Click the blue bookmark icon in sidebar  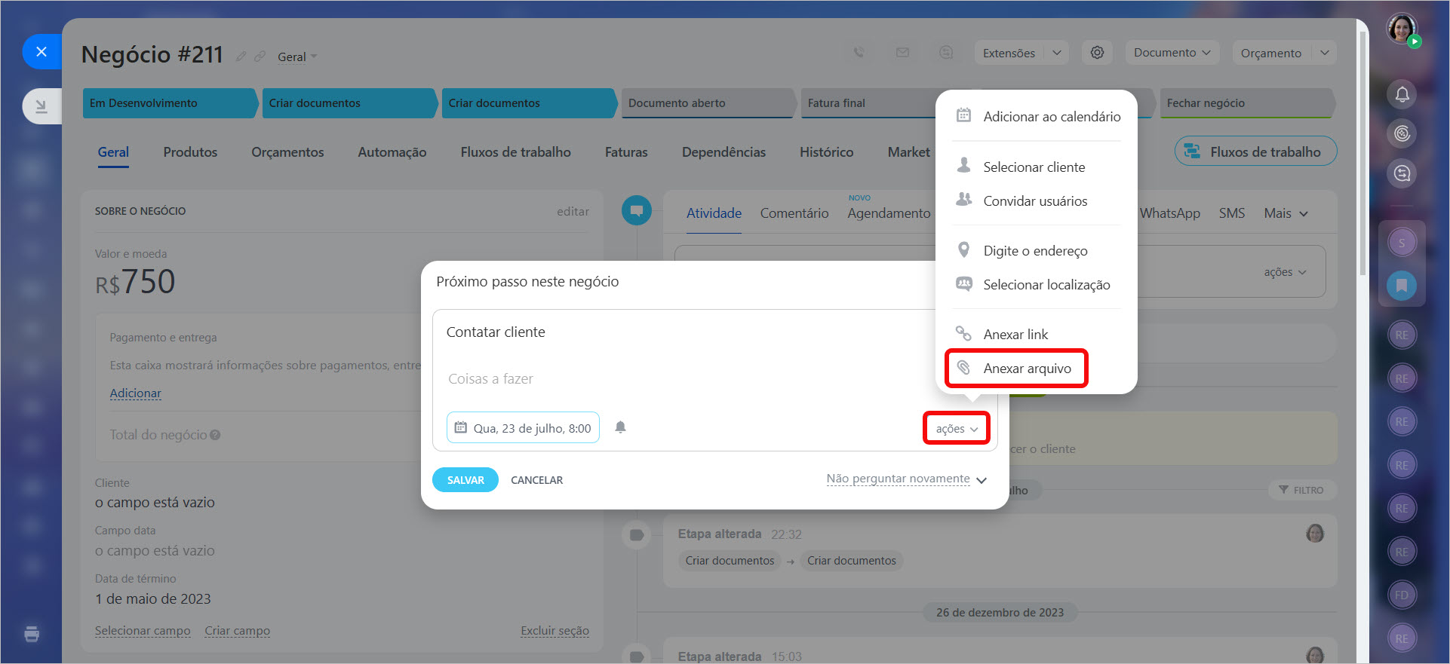[1402, 286]
